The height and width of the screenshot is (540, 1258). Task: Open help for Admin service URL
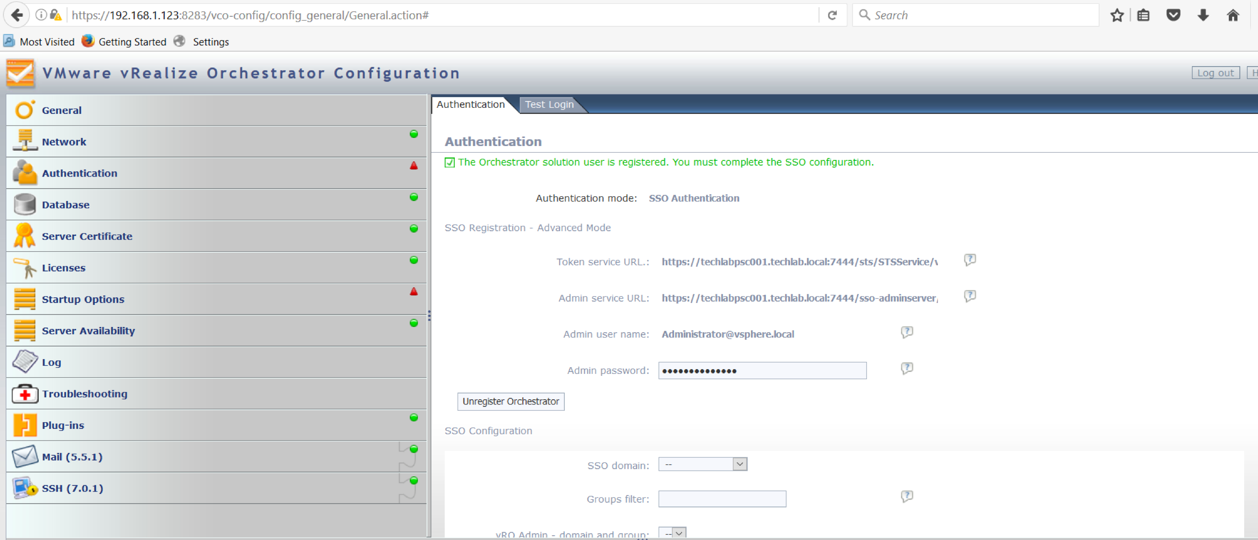(970, 296)
